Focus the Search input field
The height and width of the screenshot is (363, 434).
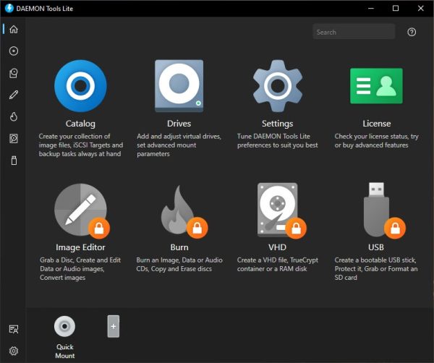click(354, 32)
